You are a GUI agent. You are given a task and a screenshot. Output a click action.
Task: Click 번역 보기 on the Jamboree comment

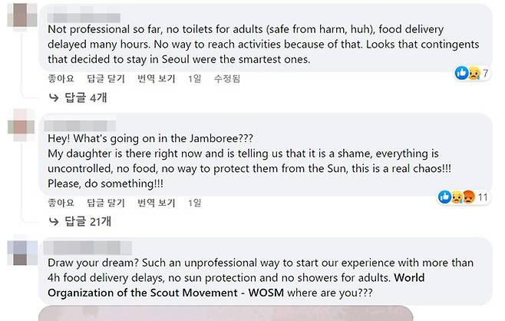(x=157, y=203)
